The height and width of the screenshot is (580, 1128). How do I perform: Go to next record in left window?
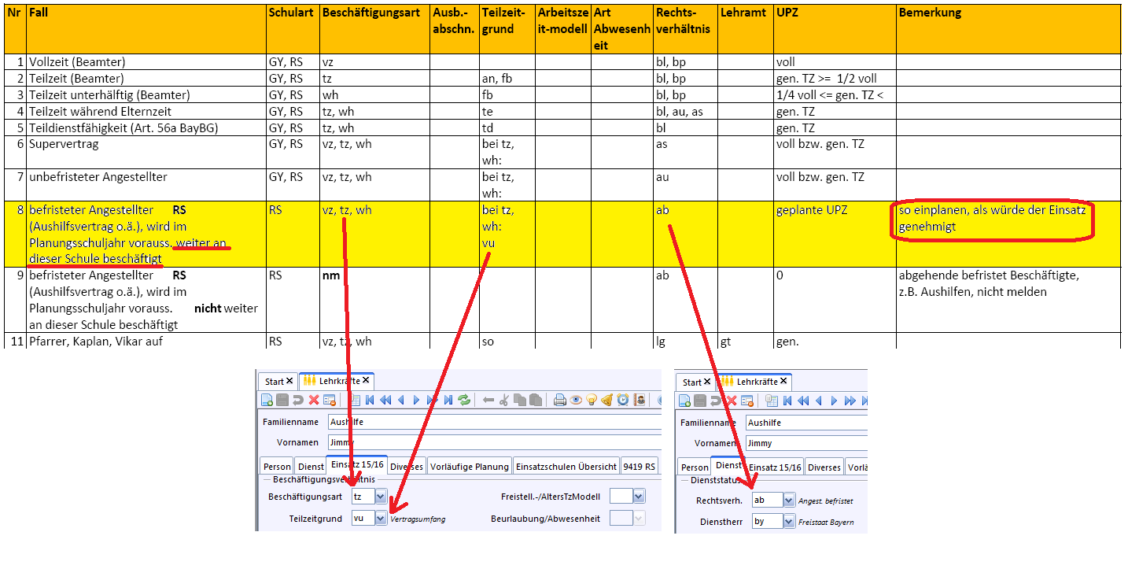click(x=416, y=400)
